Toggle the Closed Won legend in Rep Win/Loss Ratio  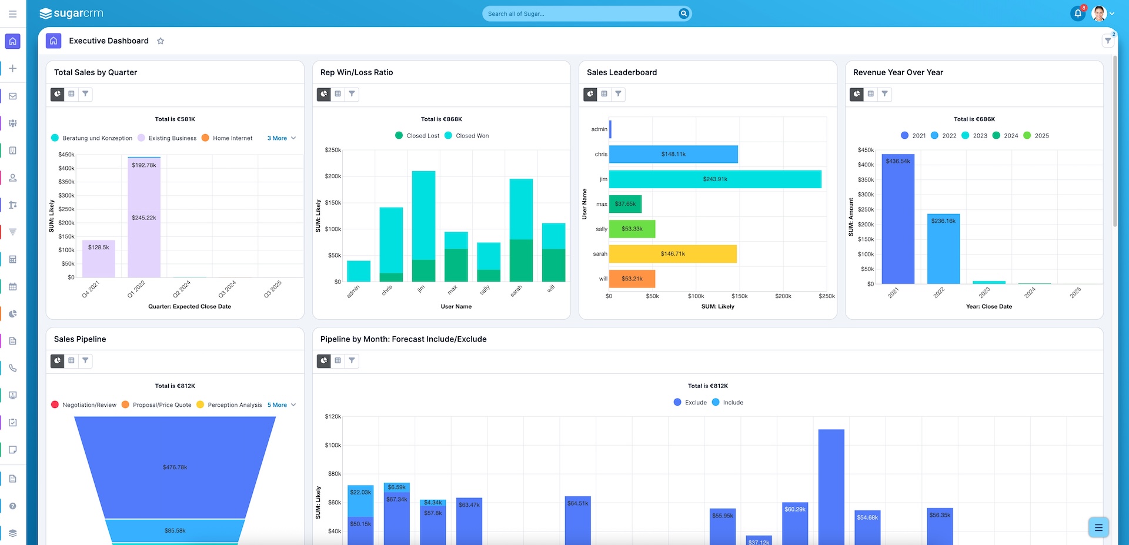coord(467,135)
